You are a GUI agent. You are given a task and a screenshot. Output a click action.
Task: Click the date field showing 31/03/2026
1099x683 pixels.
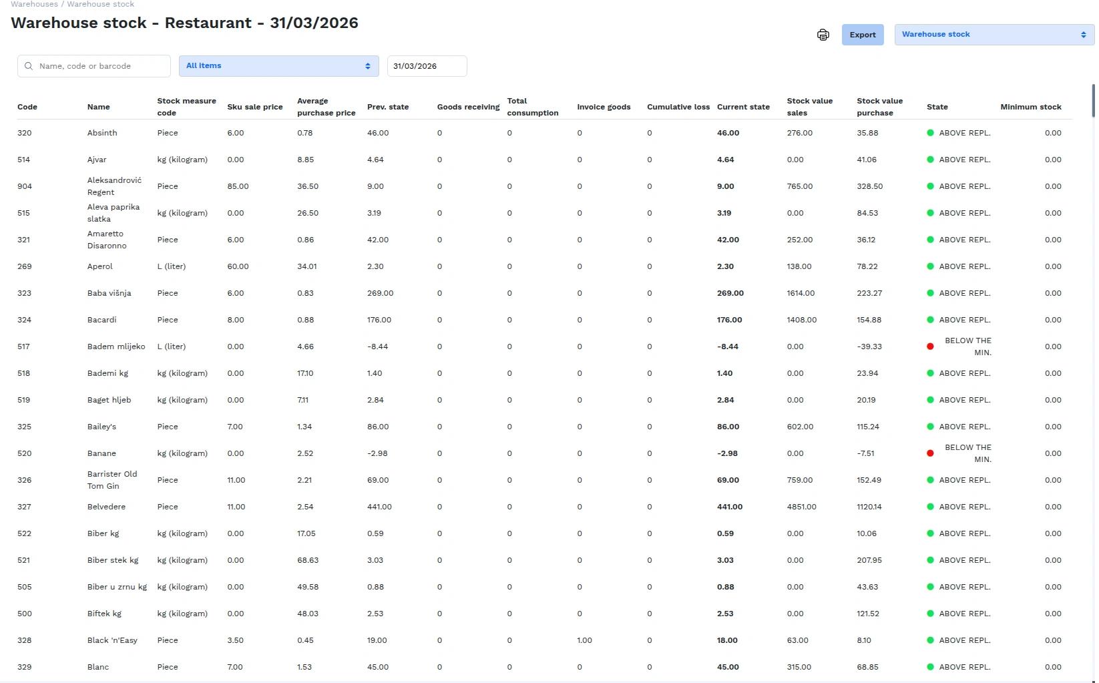click(427, 65)
